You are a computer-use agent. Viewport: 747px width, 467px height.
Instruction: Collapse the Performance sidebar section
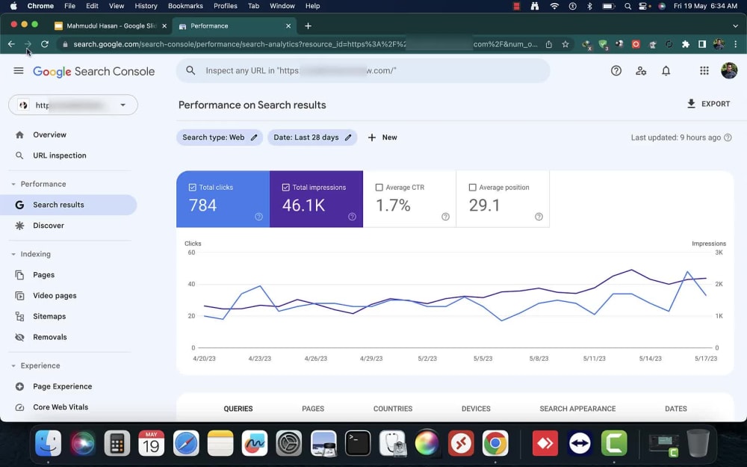click(x=13, y=184)
